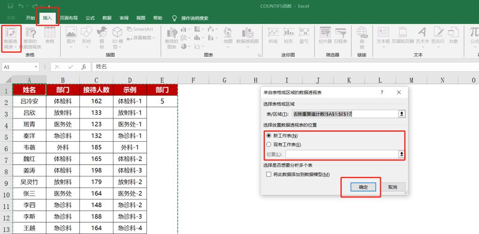479x234 pixels.
Task: Insert a Line (折线) sparkline
Action: pos(273,36)
